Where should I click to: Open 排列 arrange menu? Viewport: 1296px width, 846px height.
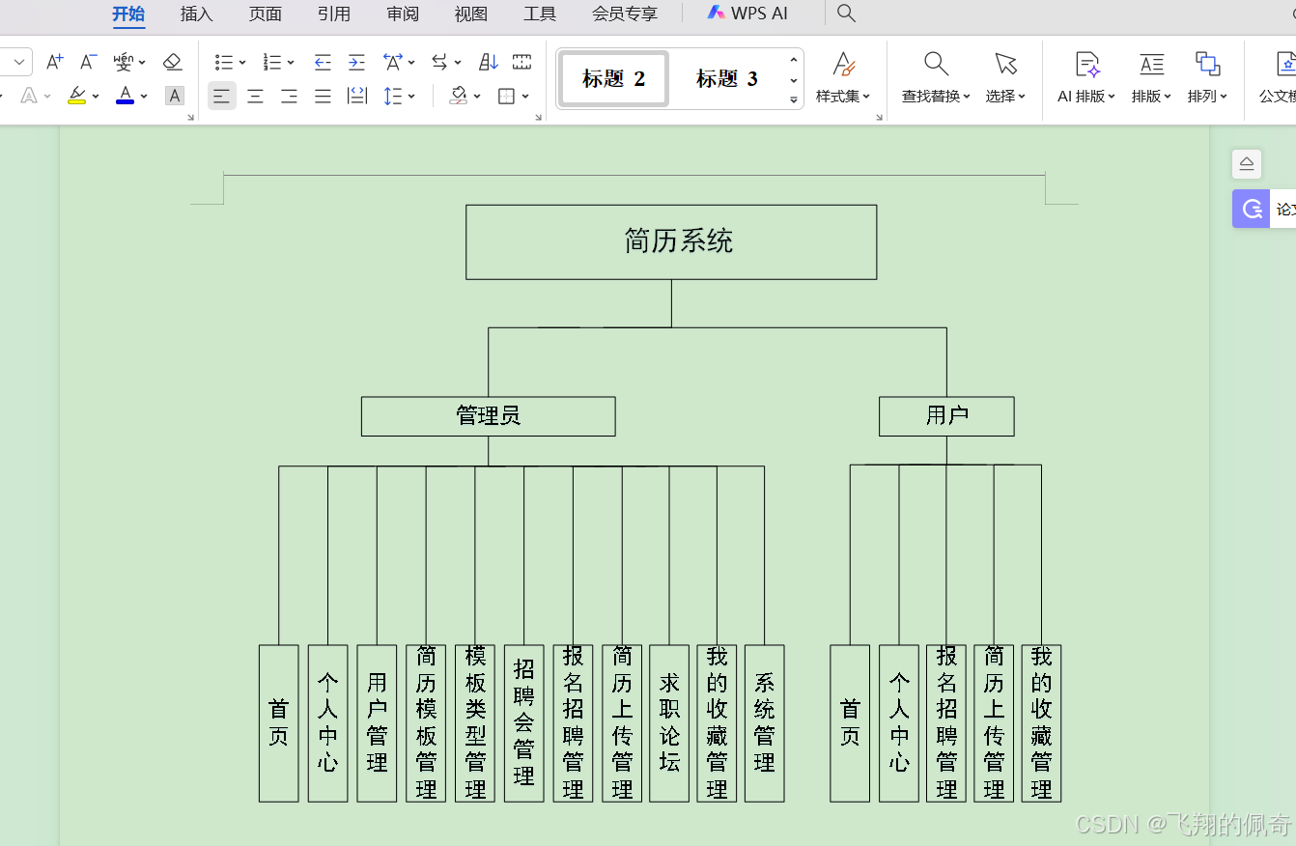(x=1207, y=77)
